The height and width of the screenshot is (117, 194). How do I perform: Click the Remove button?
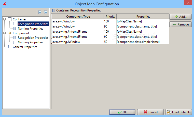point(181,24)
